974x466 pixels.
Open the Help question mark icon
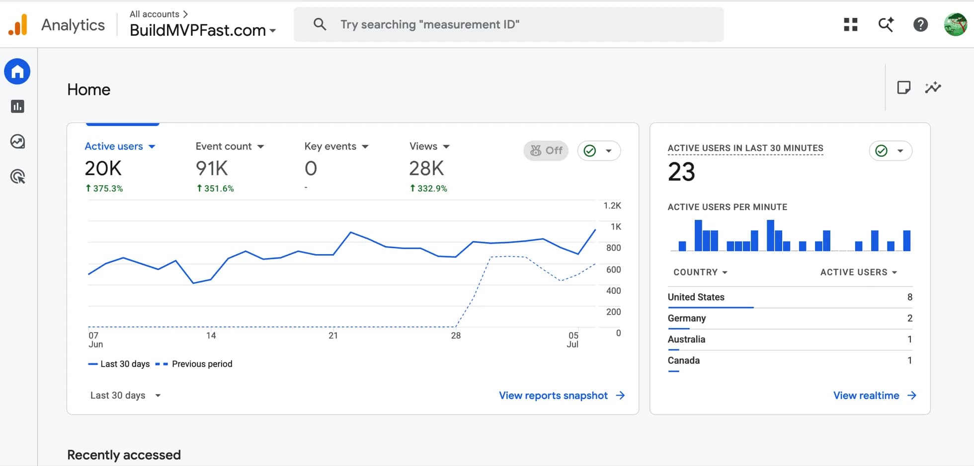tap(920, 24)
